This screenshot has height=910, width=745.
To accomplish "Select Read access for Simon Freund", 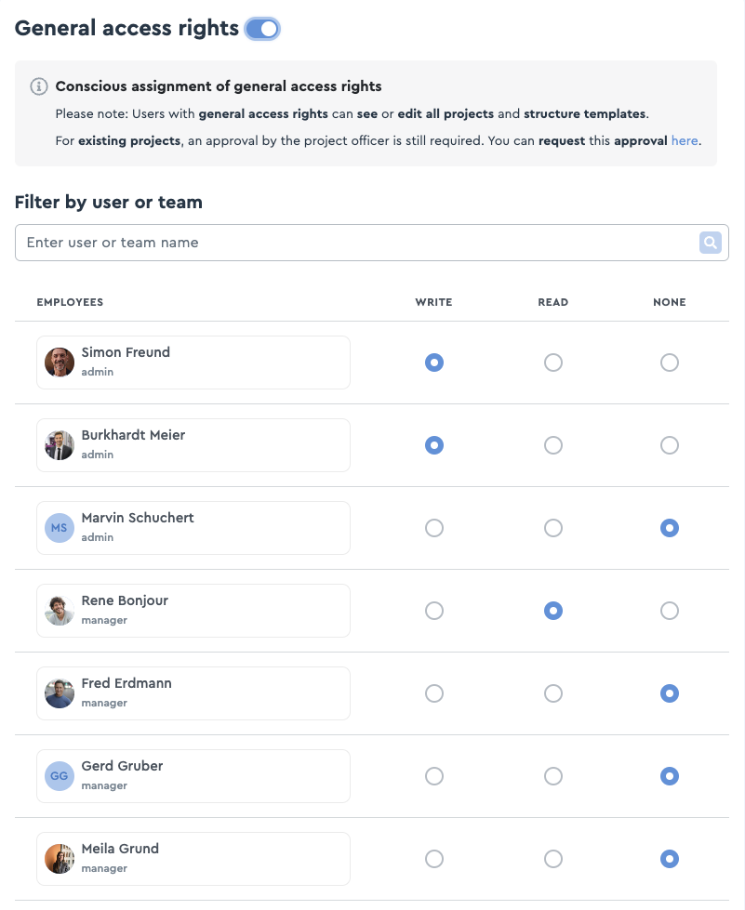I will click(552, 363).
